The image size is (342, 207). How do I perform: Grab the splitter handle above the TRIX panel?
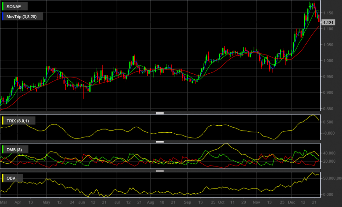tap(160, 113)
